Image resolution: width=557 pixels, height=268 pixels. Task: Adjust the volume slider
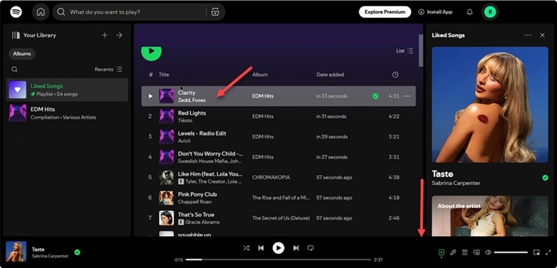coord(511,253)
